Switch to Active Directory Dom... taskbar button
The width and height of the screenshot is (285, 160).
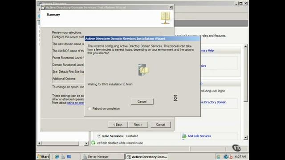tap(147, 157)
